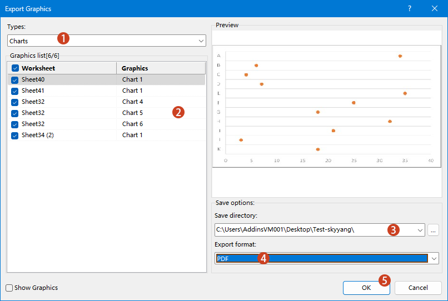Expand the Export format PDF dropdown

434,258
